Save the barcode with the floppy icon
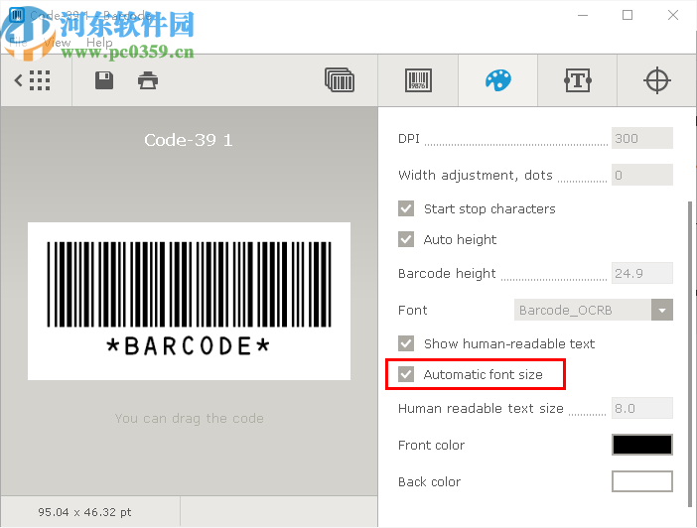697x528 pixels. click(x=104, y=80)
